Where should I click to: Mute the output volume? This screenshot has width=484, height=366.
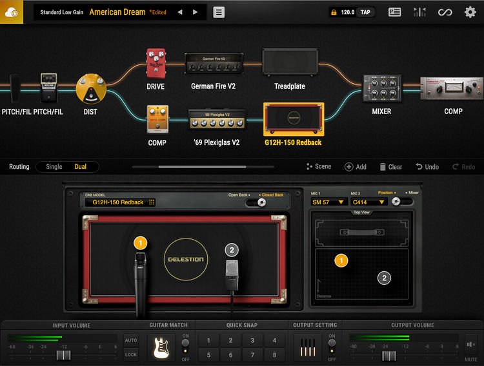(x=470, y=347)
